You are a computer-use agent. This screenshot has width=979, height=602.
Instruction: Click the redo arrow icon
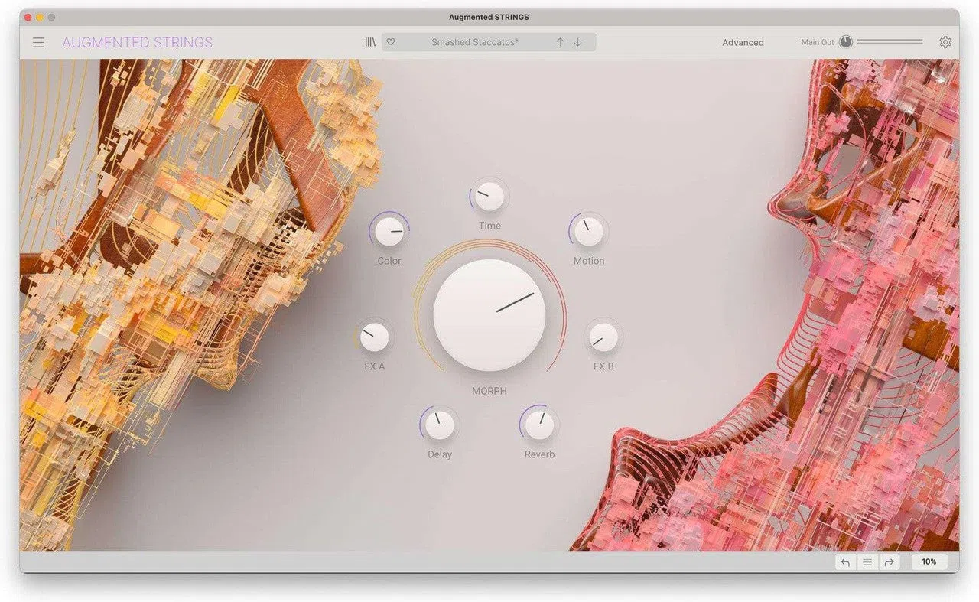(x=889, y=561)
